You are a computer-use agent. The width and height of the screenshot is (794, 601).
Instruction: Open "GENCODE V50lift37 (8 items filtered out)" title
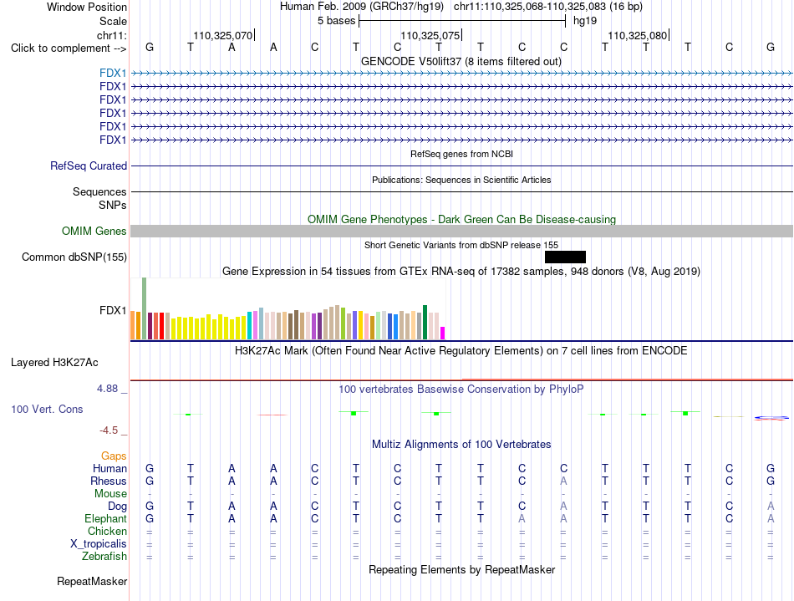click(461, 62)
